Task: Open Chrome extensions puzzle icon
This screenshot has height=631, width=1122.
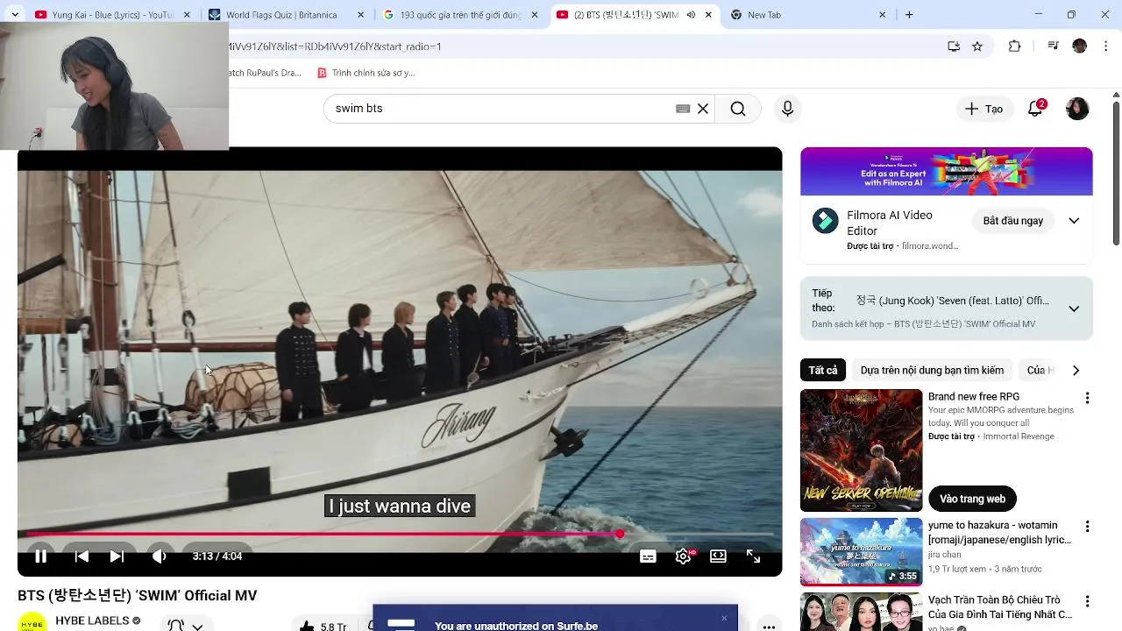Action: [x=1015, y=46]
